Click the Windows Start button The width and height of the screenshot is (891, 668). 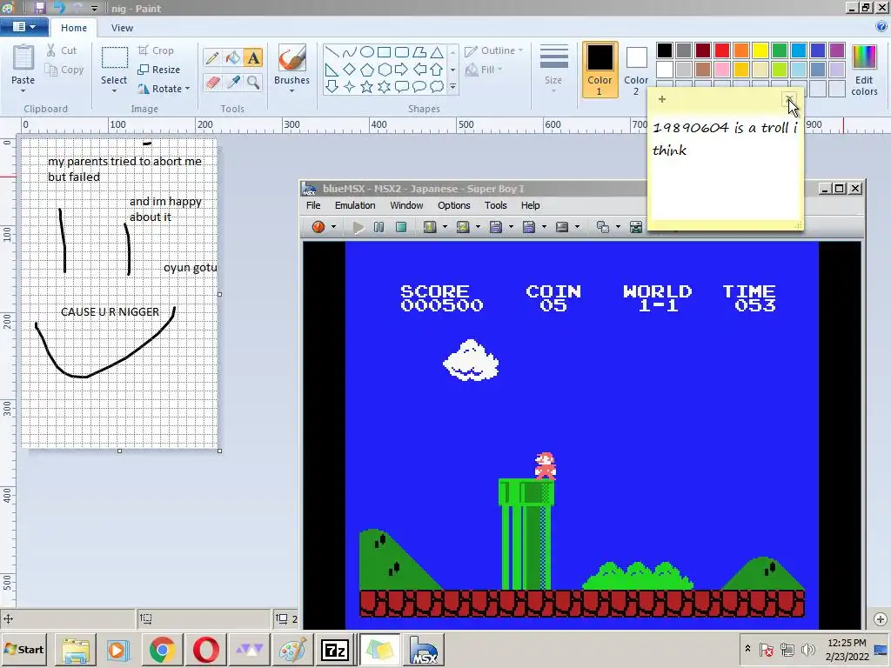(23, 649)
